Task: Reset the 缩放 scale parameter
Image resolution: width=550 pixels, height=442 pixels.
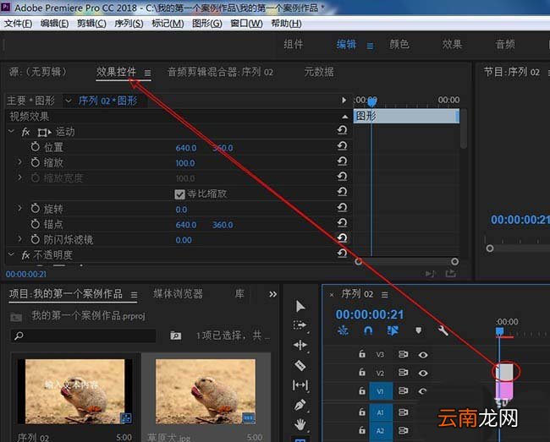Action: (342, 161)
